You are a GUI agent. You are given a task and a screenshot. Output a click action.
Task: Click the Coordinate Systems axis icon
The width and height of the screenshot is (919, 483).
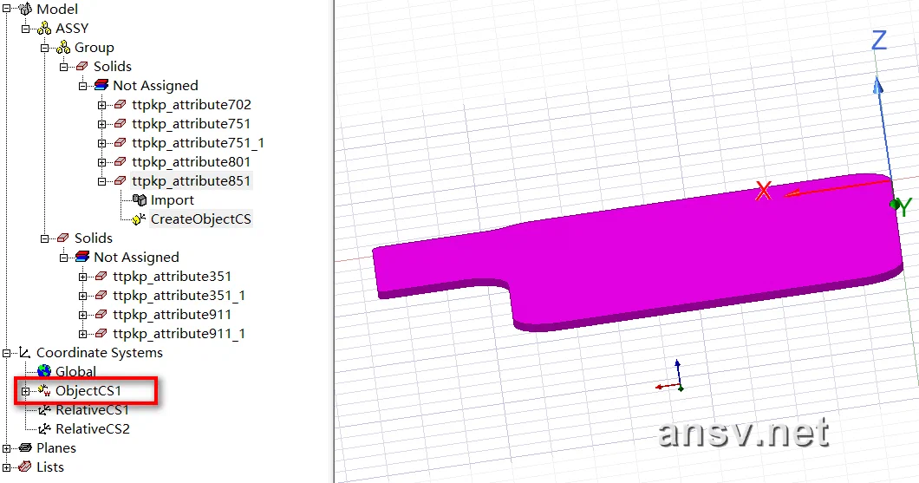(x=24, y=352)
